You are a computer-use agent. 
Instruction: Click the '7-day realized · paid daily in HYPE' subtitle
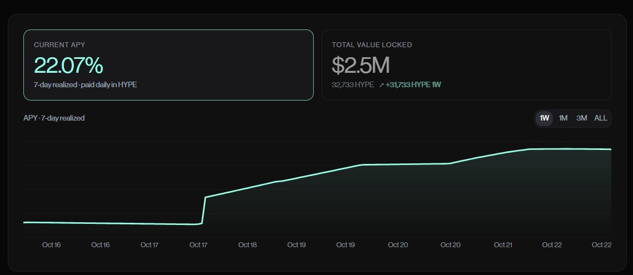86,85
